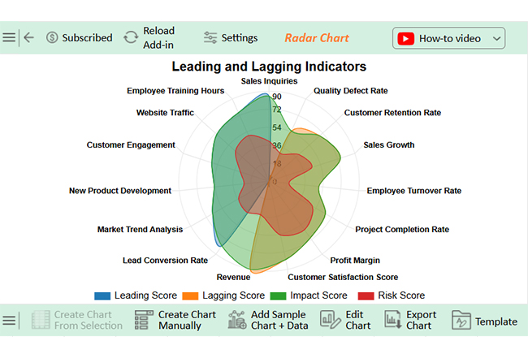Toggle Leading Score series in legend
Viewport: 528px width, 358px height.
[x=136, y=295]
